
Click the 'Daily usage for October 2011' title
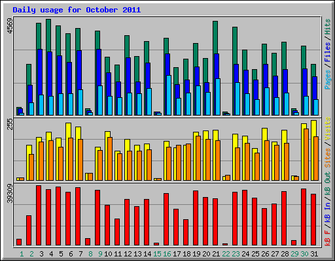[77, 10]
